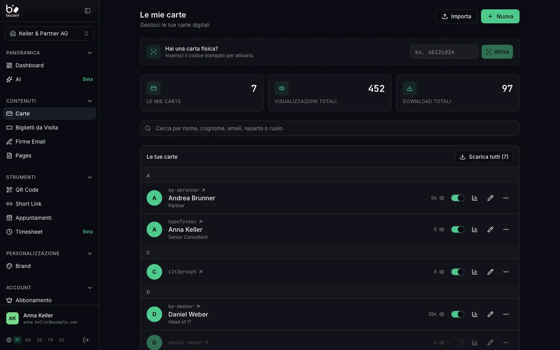Open more options for c1t3proxp5 card
This screenshot has height=350, width=560.
pos(506,272)
